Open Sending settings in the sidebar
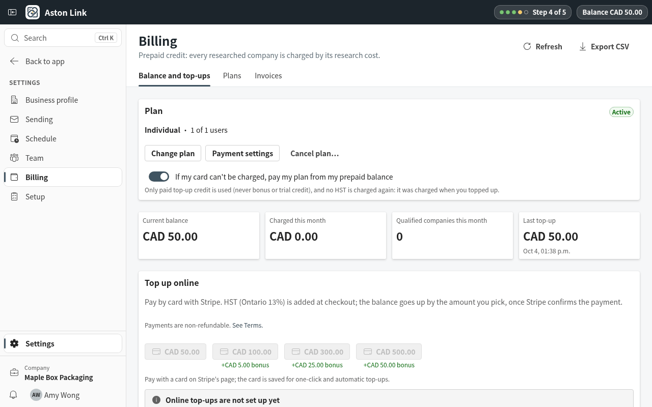Screen dimensions: 652x407 (x=63, y=119)
